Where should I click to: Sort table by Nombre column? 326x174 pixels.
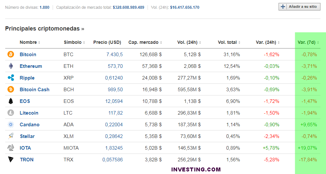coord(30,42)
